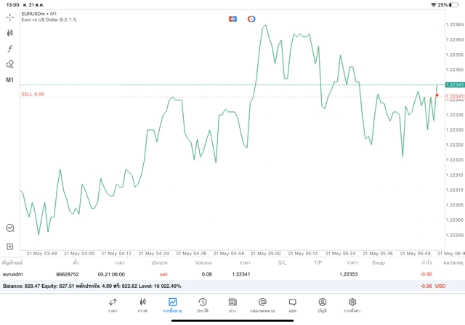Open M1 timeframe selector

(9, 80)
